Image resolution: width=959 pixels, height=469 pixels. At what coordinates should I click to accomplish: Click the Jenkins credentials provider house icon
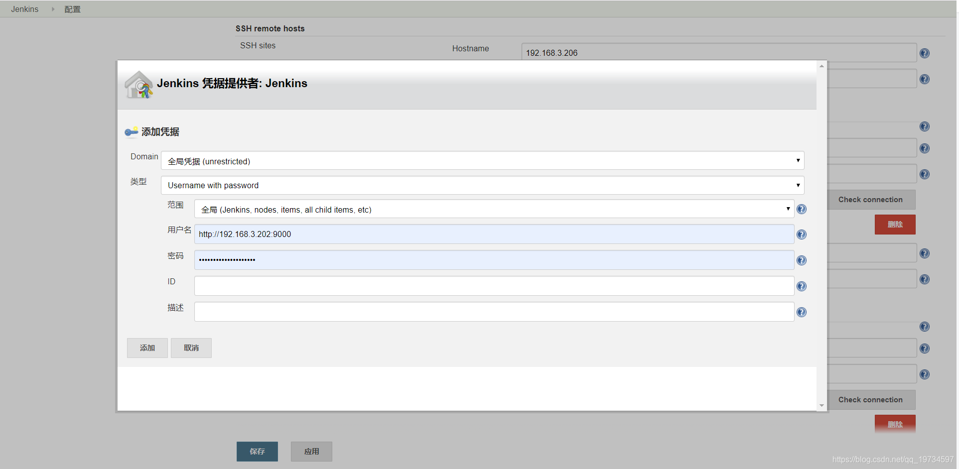pyautogui.click(x=138, y=85)
